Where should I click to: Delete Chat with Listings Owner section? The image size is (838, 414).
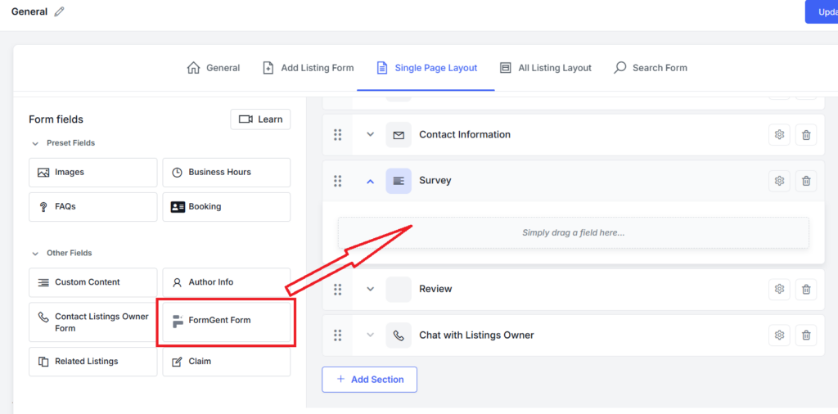coord(806,335)
